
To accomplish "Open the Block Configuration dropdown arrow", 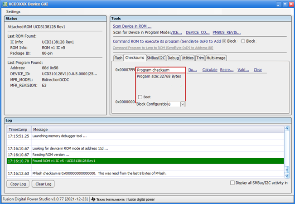I will click(x=183, y=104).
